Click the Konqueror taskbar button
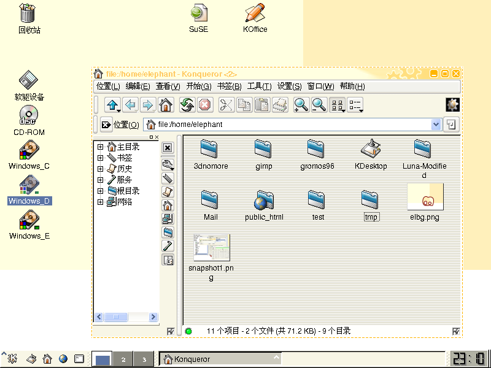Screen dimensions: 491x368 point(221,359)
